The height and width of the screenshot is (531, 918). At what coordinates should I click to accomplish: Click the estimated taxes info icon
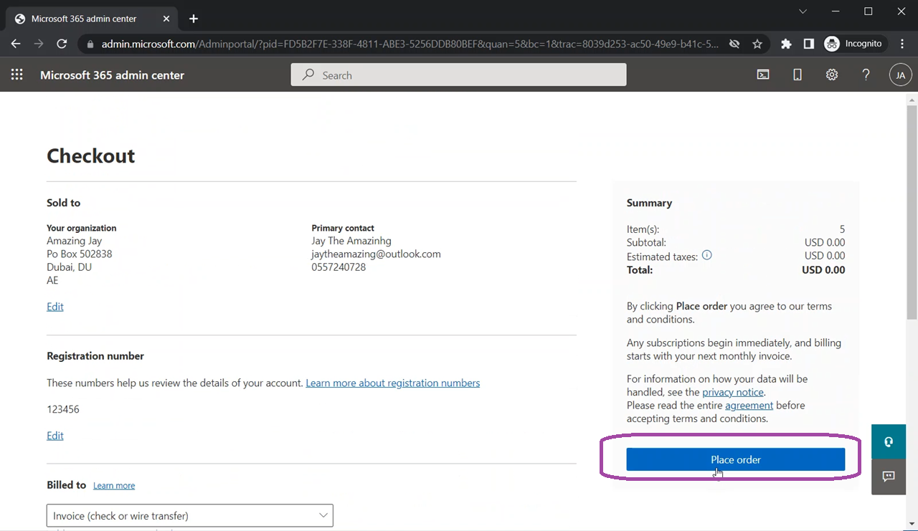(706, 255)
